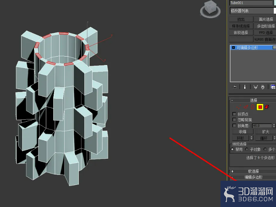The image size is (276, 207).
Task: Click the 扩大 selection button
Action: (265, 132)
